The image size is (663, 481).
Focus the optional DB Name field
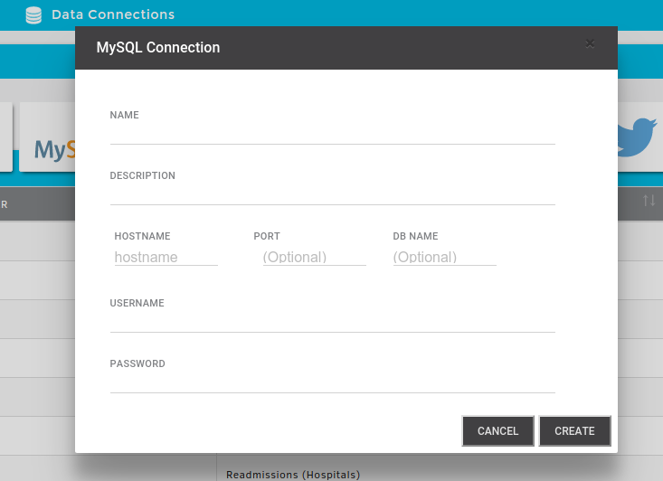tap(444, 257)
